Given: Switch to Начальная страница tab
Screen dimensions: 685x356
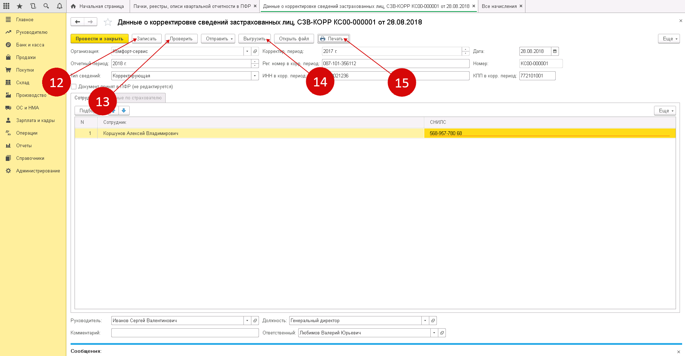Looking at the screenshot, I should pyautogui.click(x=97, y=6).
